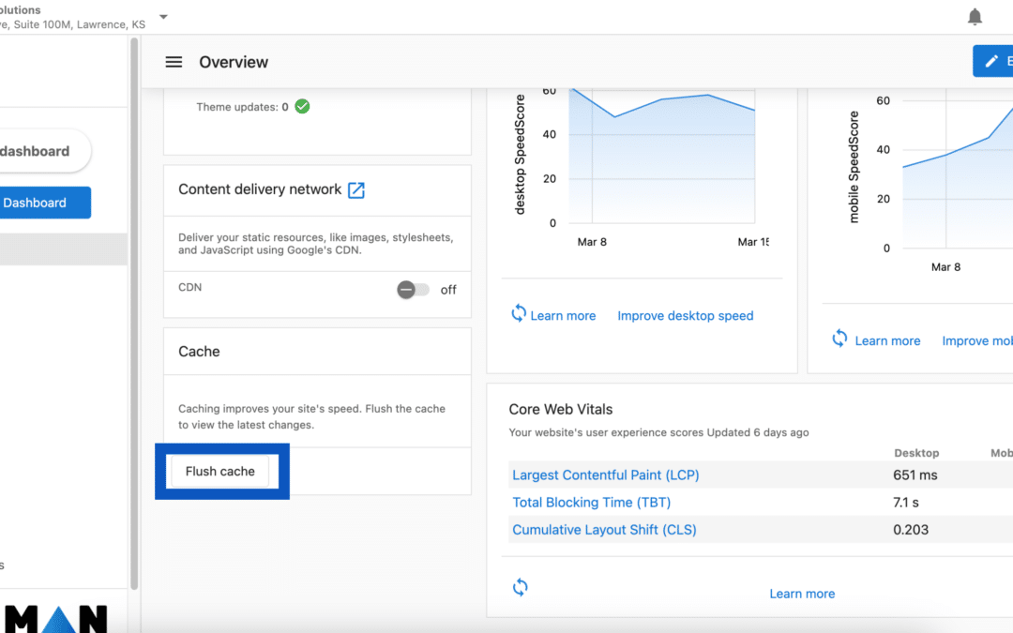The image size is (1013, 633).
Task: Open the Cumulative Layout Shift (CLS) link
Action: coord(603,529)
